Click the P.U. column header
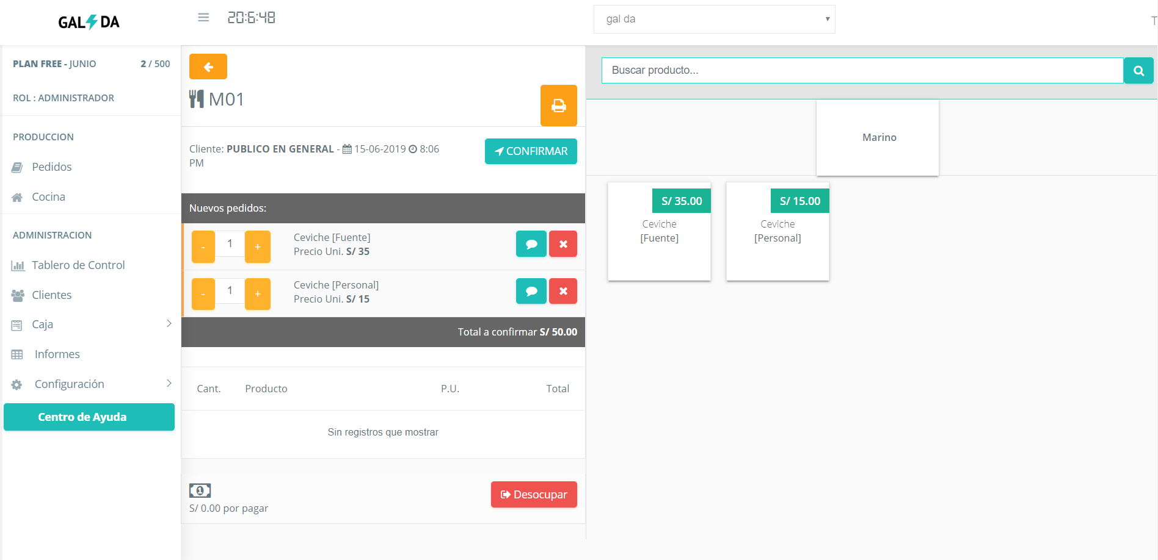The width and height of the screenshot is (1158, 560). [450, 389]
